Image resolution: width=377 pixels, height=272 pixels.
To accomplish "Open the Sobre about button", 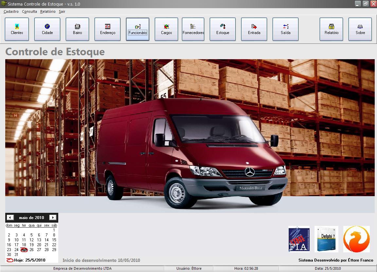I will 360,29.
